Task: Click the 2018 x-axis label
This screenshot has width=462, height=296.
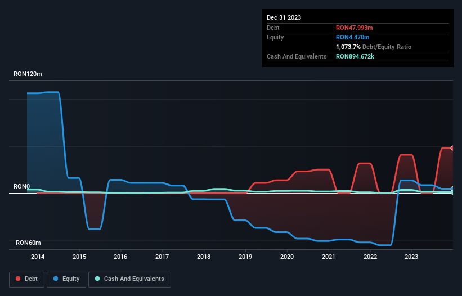Action: 204,257
